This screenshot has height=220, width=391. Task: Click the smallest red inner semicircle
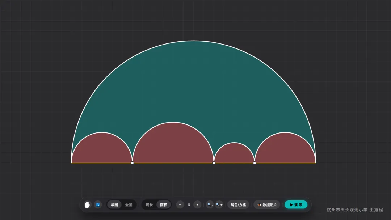tap(234, 155)
